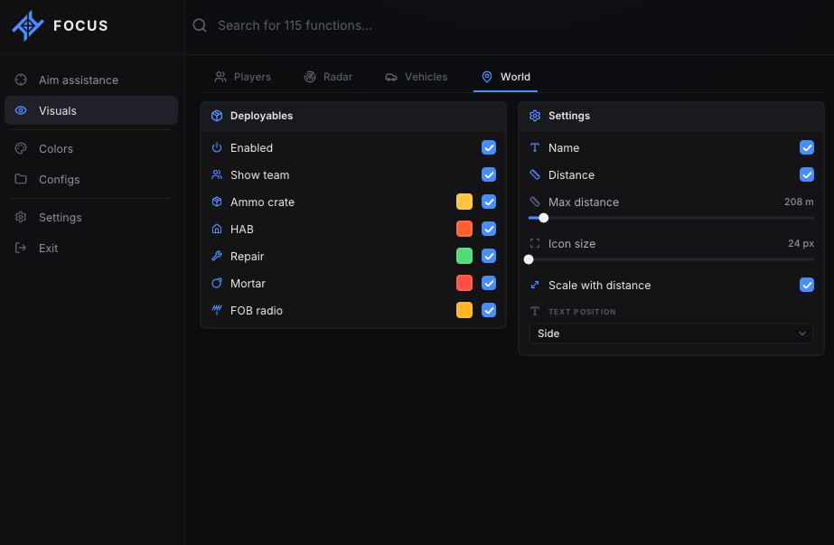834x545 pixels.
Task: Open the Text position Side dropdown
Action: pyautogui.click(x=670, y=334)
